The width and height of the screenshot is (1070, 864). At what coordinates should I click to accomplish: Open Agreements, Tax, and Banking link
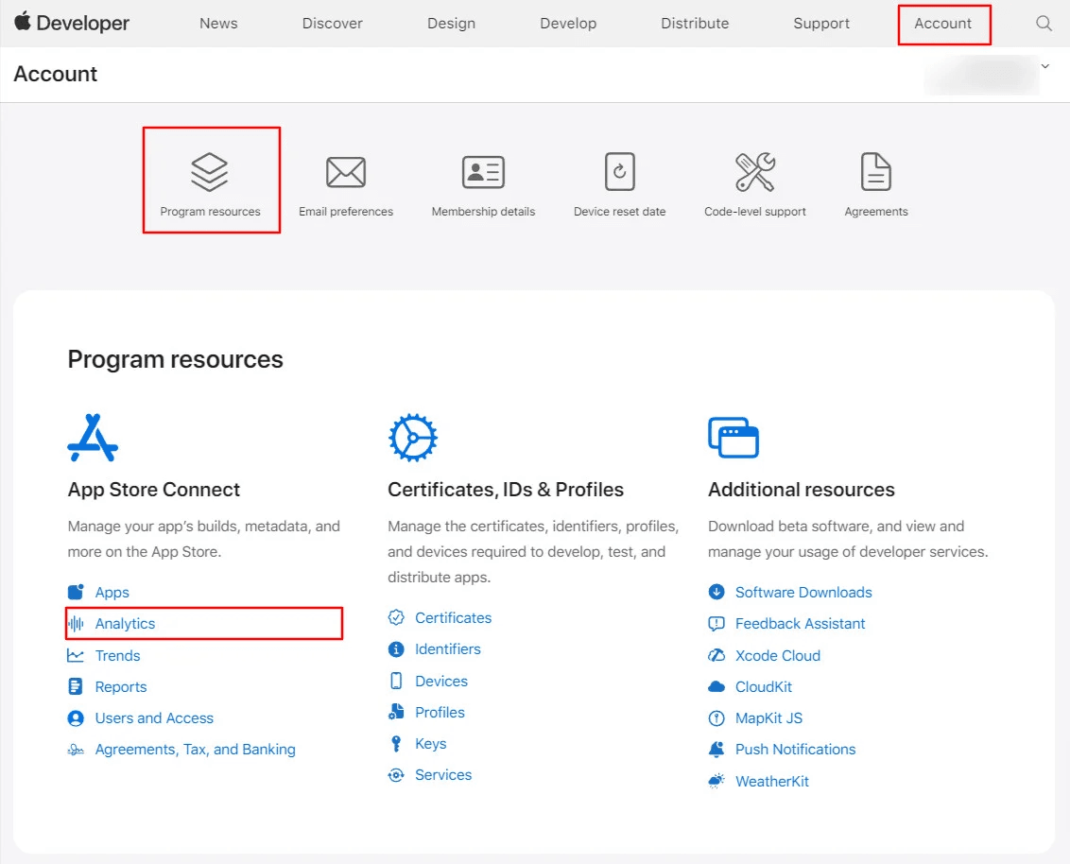pos(195,750)
